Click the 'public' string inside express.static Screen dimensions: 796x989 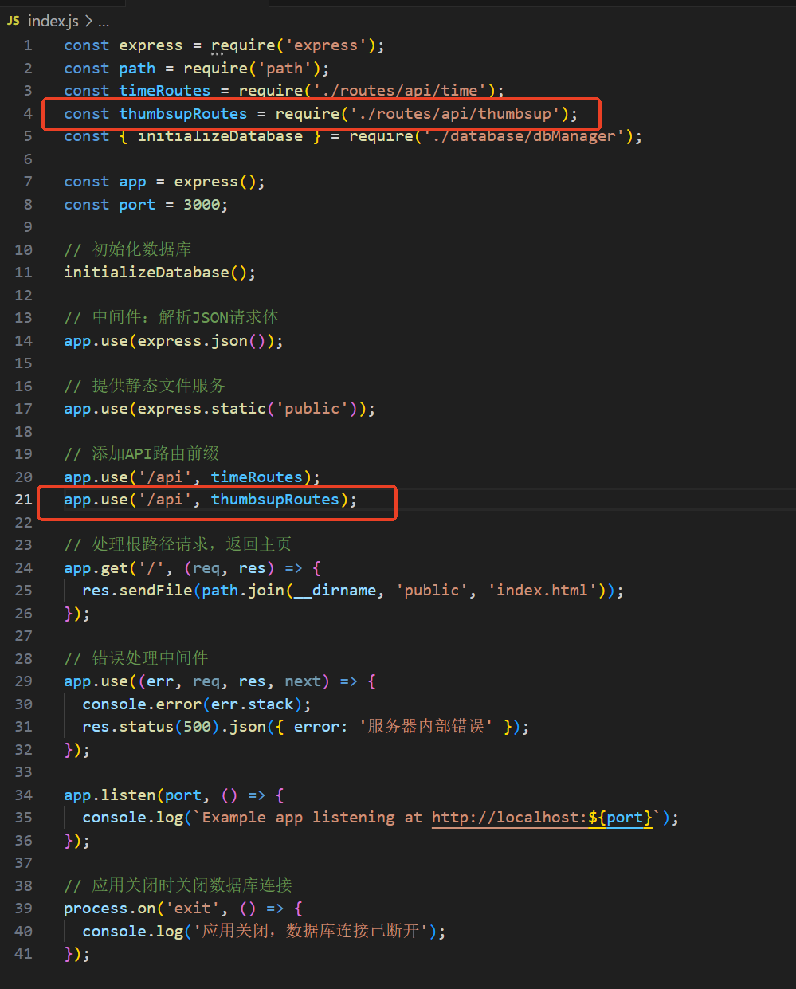click(312, 409)
